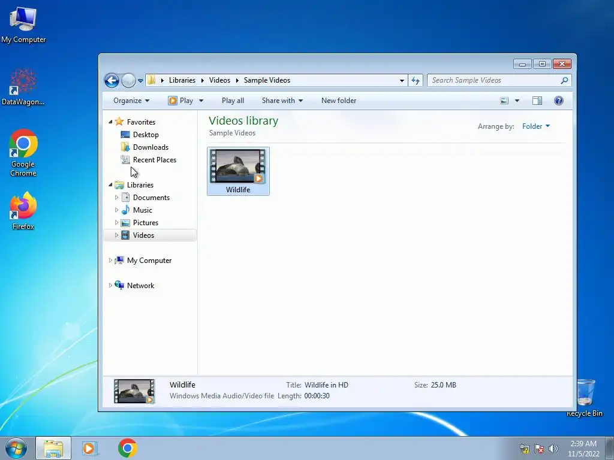The height and width of the screenshot is (460, 614).
Task: Open Google Chrome desktop shortcut
Action: (23, 153)
